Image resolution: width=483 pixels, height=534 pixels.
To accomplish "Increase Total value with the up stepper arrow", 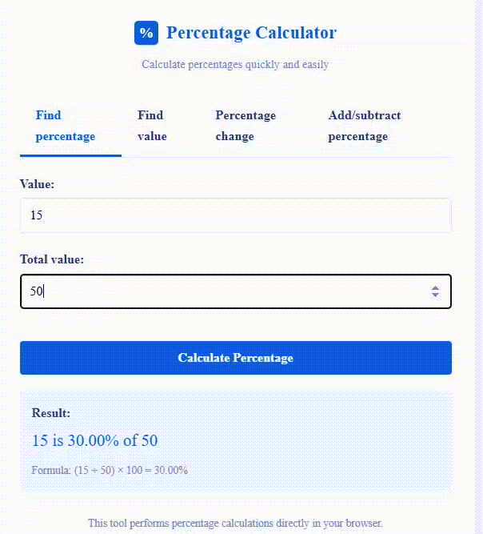I will pos(435,288).
